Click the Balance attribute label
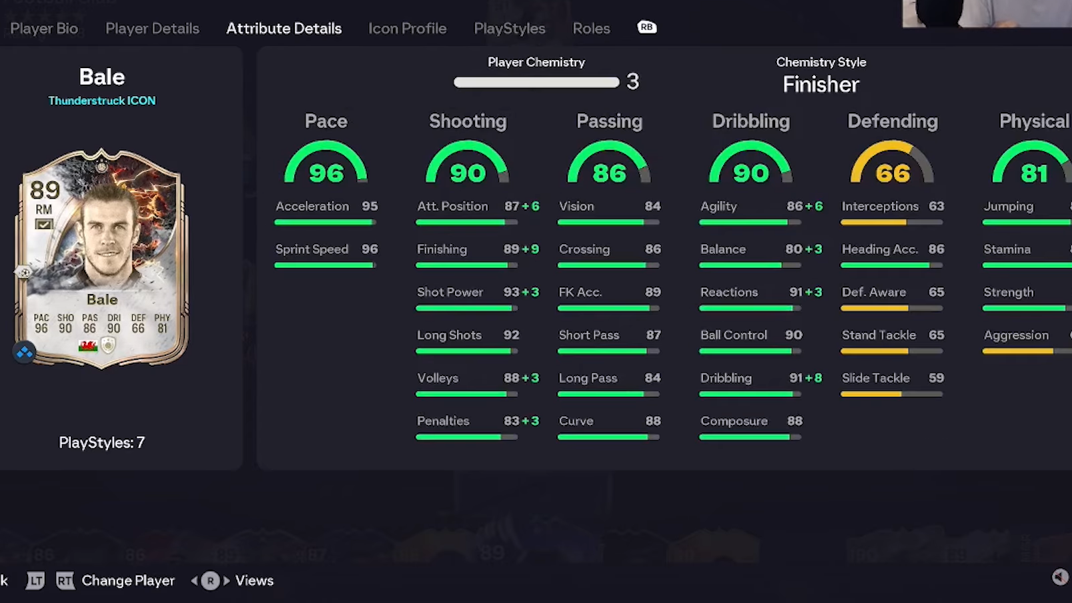 pyautogui.click(x=723, y=249)
